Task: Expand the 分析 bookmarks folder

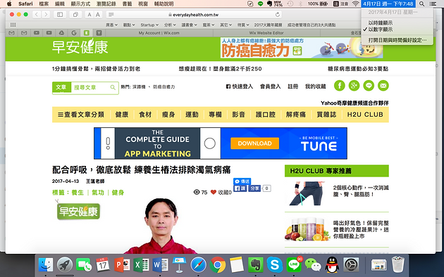Action: click(170, 25)
